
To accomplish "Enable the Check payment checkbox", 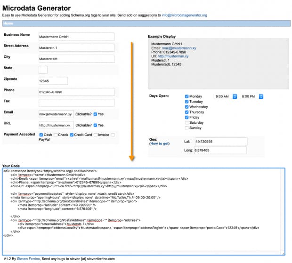I will click(56, 135).
